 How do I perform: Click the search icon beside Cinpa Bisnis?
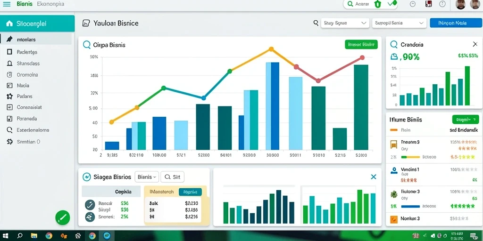87,45
